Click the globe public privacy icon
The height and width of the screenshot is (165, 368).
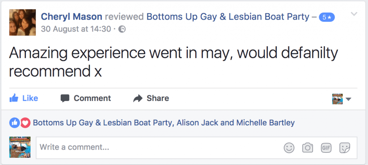pyautogui.click(x=122, y=29)
